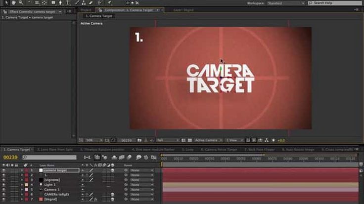
Task: Expand the [bkgnd] layer properties
Action: [22, 199]
